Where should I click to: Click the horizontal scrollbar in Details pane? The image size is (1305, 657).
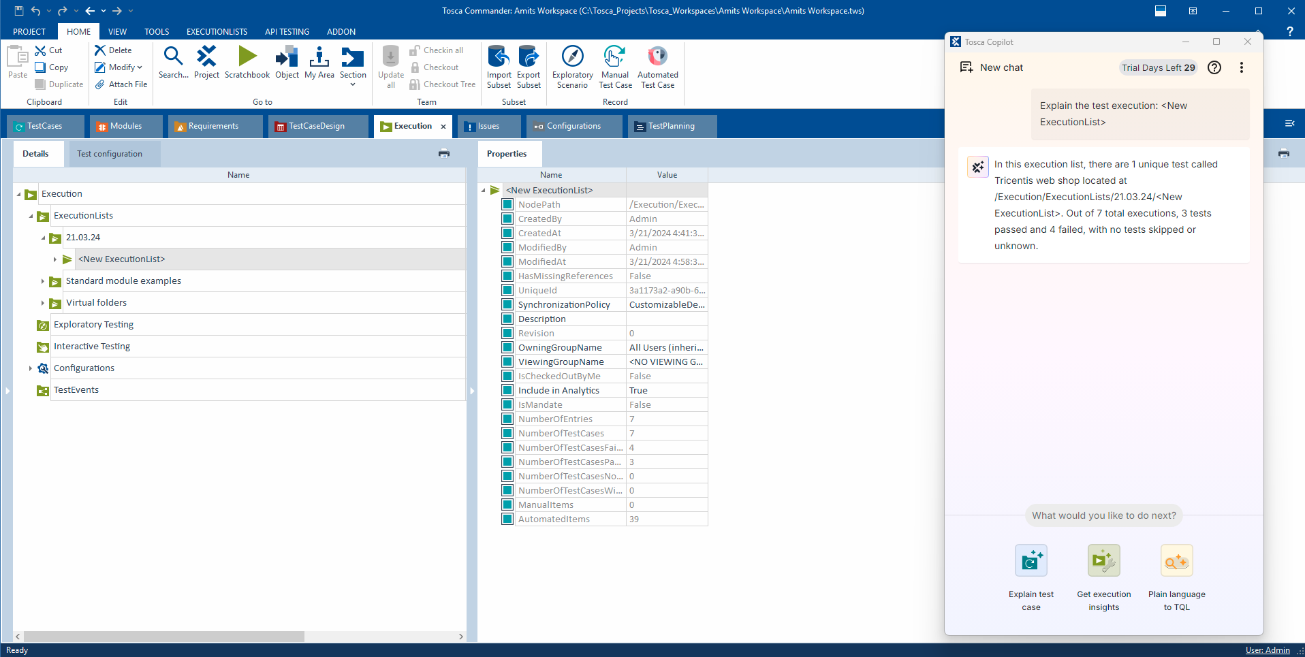point(164,637)
